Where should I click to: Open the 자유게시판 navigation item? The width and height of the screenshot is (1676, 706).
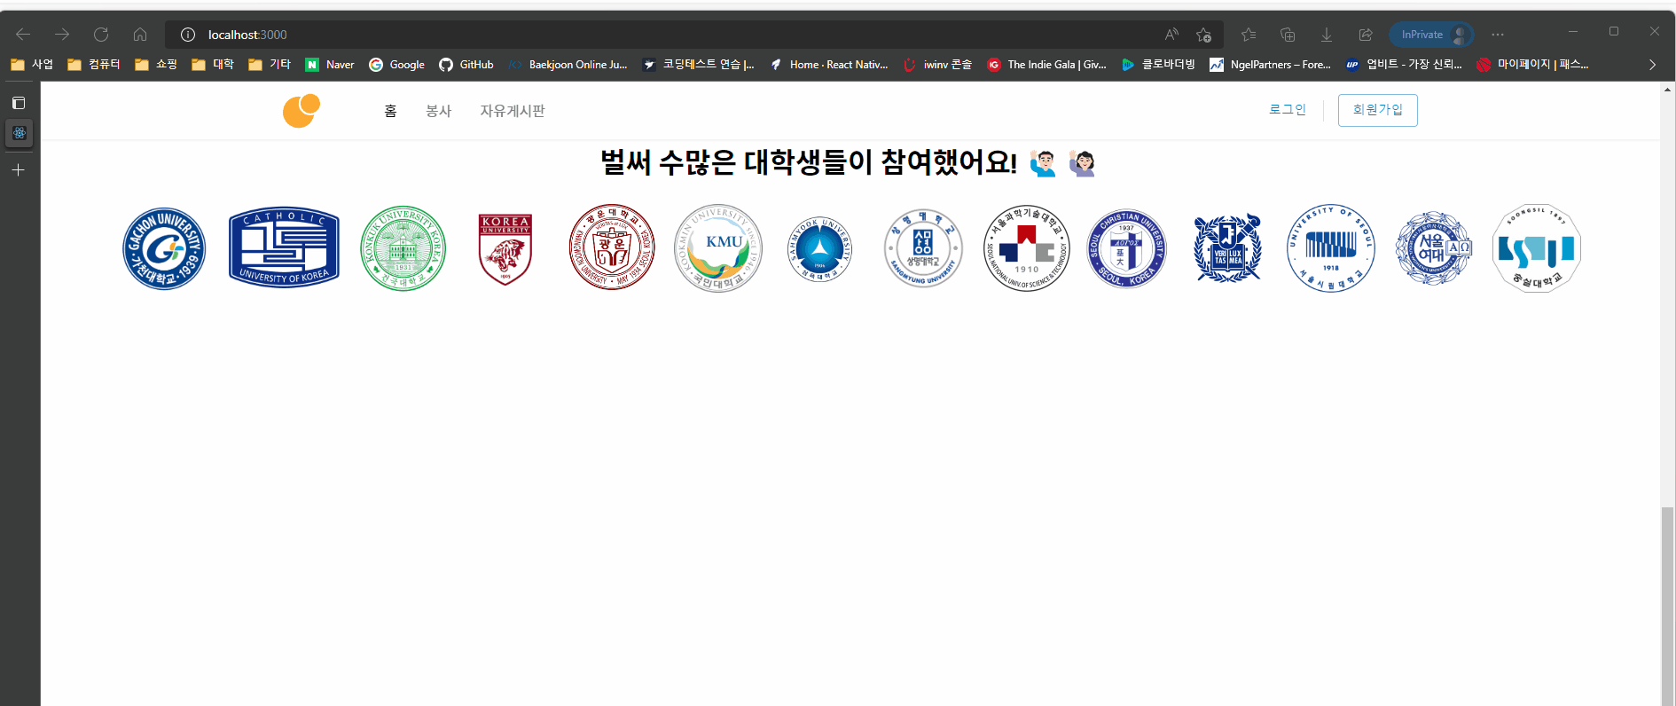click(x=513, y=111)
